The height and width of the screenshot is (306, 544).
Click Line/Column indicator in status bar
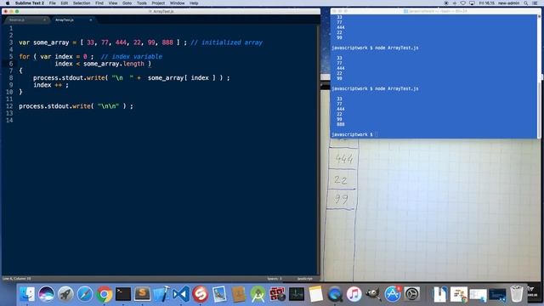[x=17, y=279]
